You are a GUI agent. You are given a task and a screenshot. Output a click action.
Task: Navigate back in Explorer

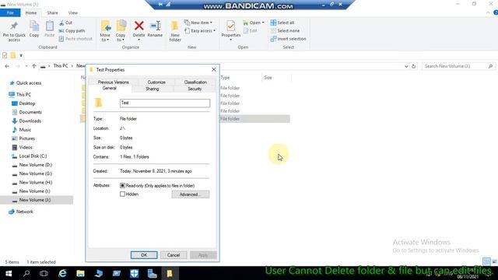[x=7, y=66]
